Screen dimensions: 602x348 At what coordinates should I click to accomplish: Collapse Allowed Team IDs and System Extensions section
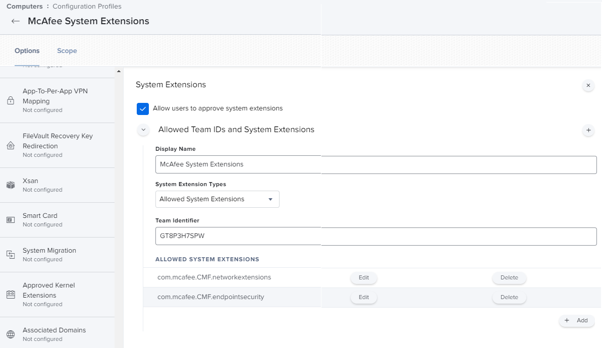[x=144, y=130]
